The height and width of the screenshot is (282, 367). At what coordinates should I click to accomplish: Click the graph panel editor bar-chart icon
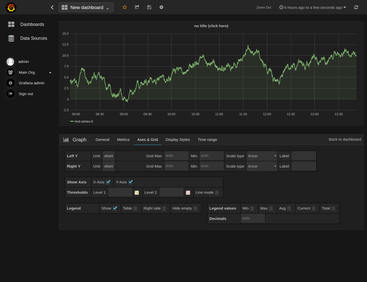coord(66,139)
